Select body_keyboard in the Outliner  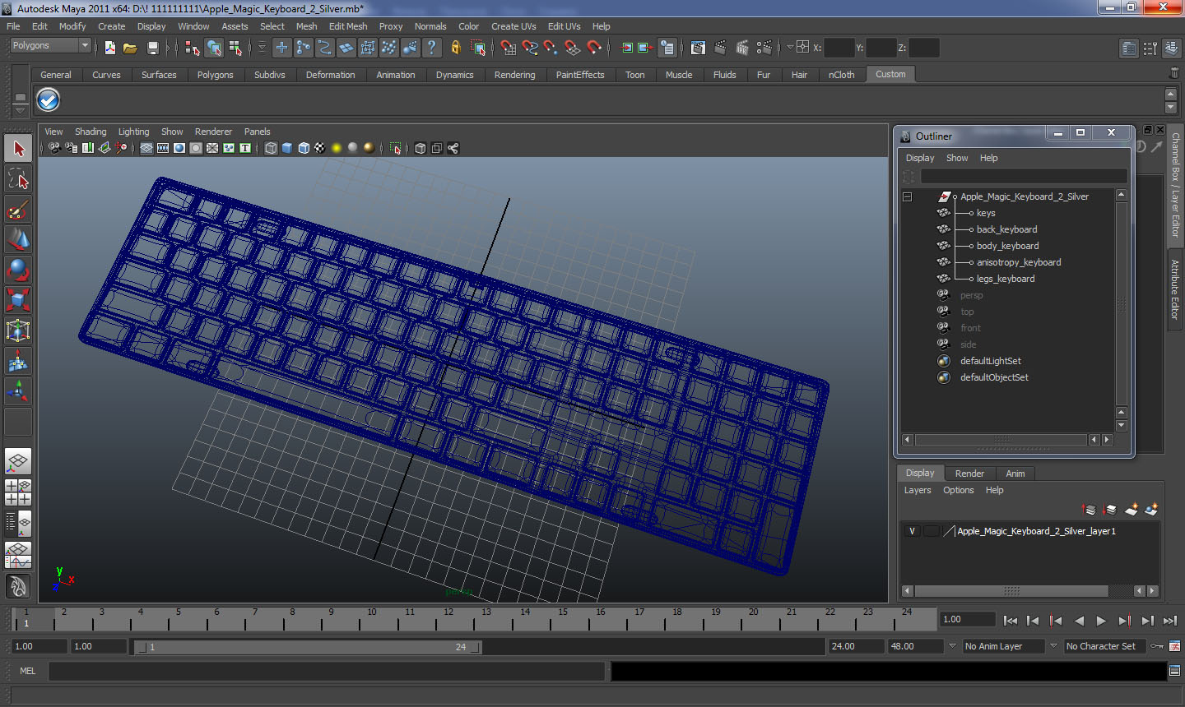(1007, 246)
